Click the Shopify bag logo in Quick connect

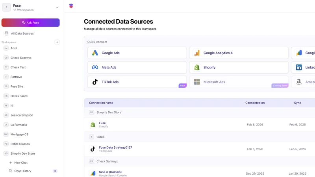click(197, 67)
